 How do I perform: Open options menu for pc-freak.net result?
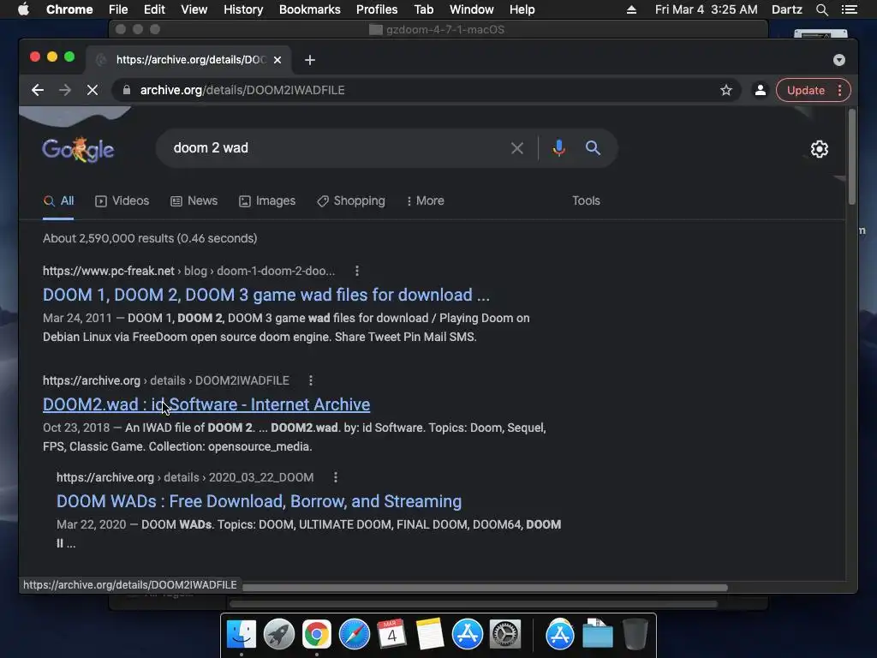pos(357,271)
